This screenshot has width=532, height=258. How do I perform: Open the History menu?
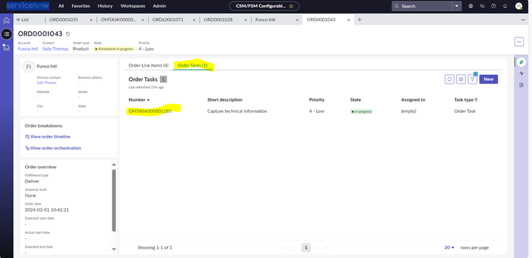pyautogui.click(x=105, y=6)
